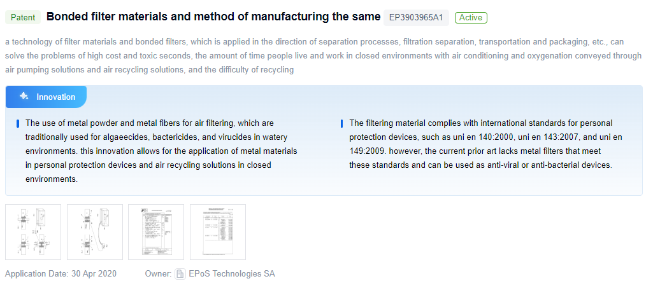Click the paragraph about international standards compliance
Screen dimensions: 653x288
(484, 144)
